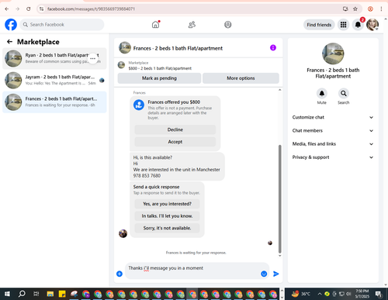Click the taskbar clock showing 7:50 PM
388x300 pixels.
click(362, 294)
